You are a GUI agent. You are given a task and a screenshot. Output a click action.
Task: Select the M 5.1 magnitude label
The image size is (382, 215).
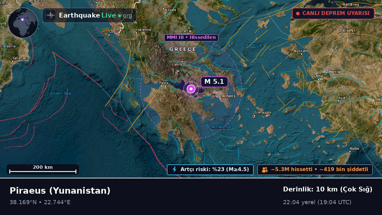(x=214, y=82)
